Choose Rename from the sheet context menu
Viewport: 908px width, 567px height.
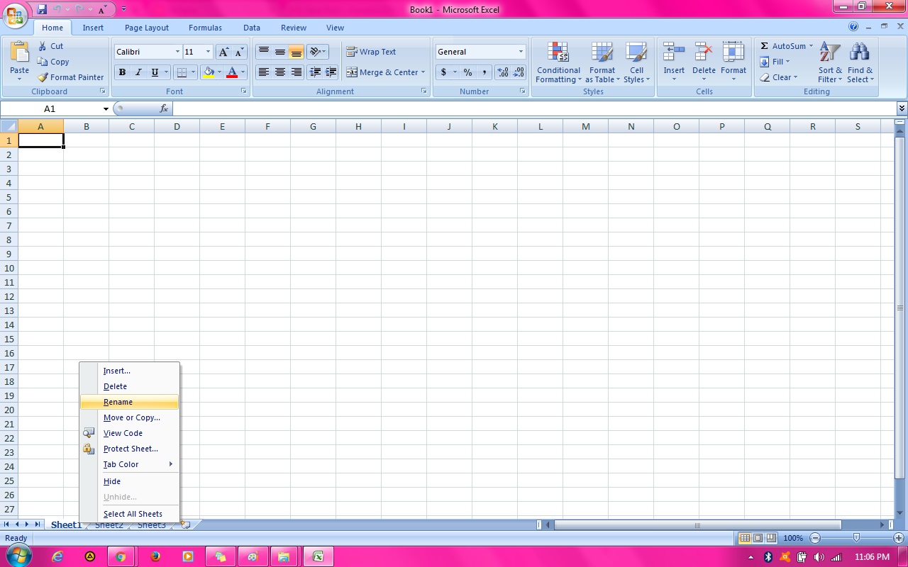coord(129,402)
